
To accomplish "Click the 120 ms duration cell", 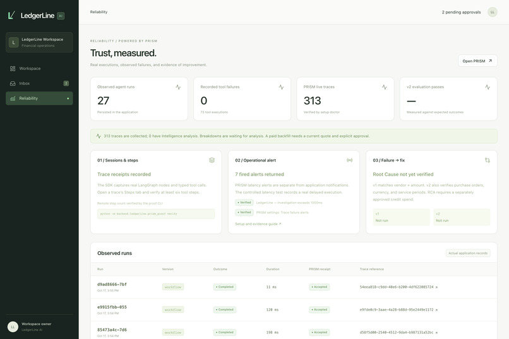I will pyautogui.click(x=272, y=310).
